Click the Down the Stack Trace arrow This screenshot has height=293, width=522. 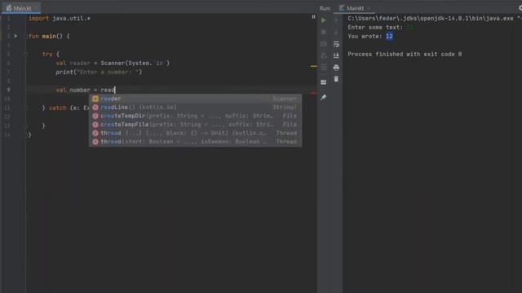pyautogui.click(x=336, y=33)
